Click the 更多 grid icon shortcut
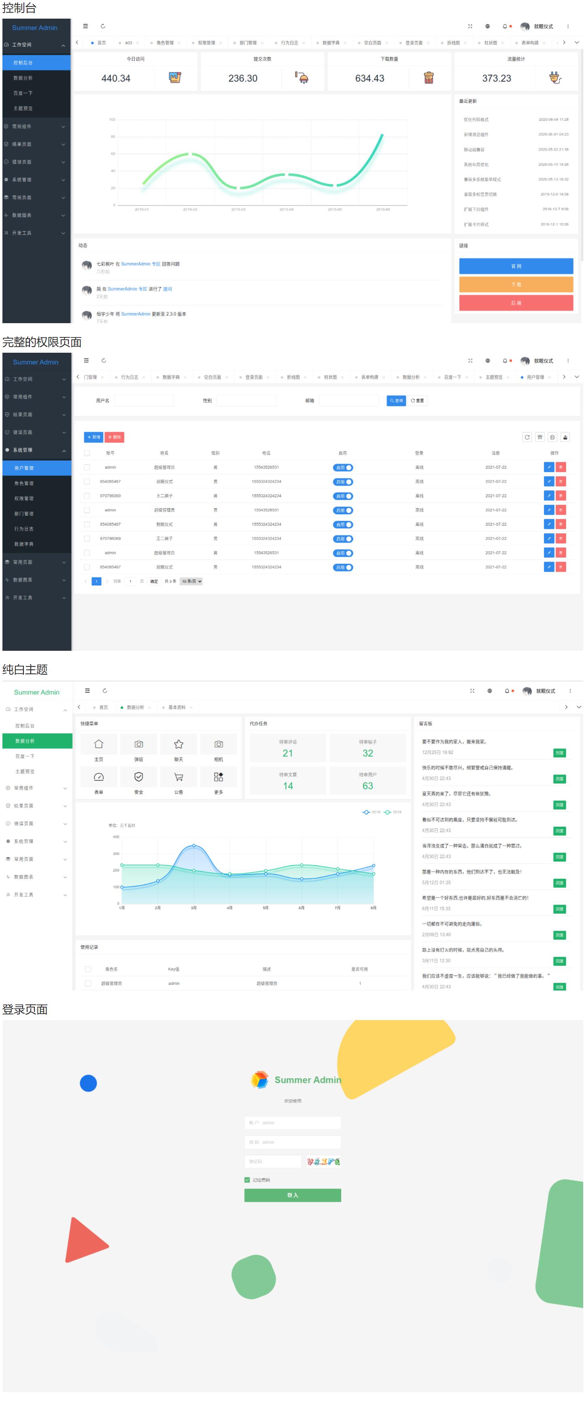This screenshot has height=1404, width=584. click(219, 777)
